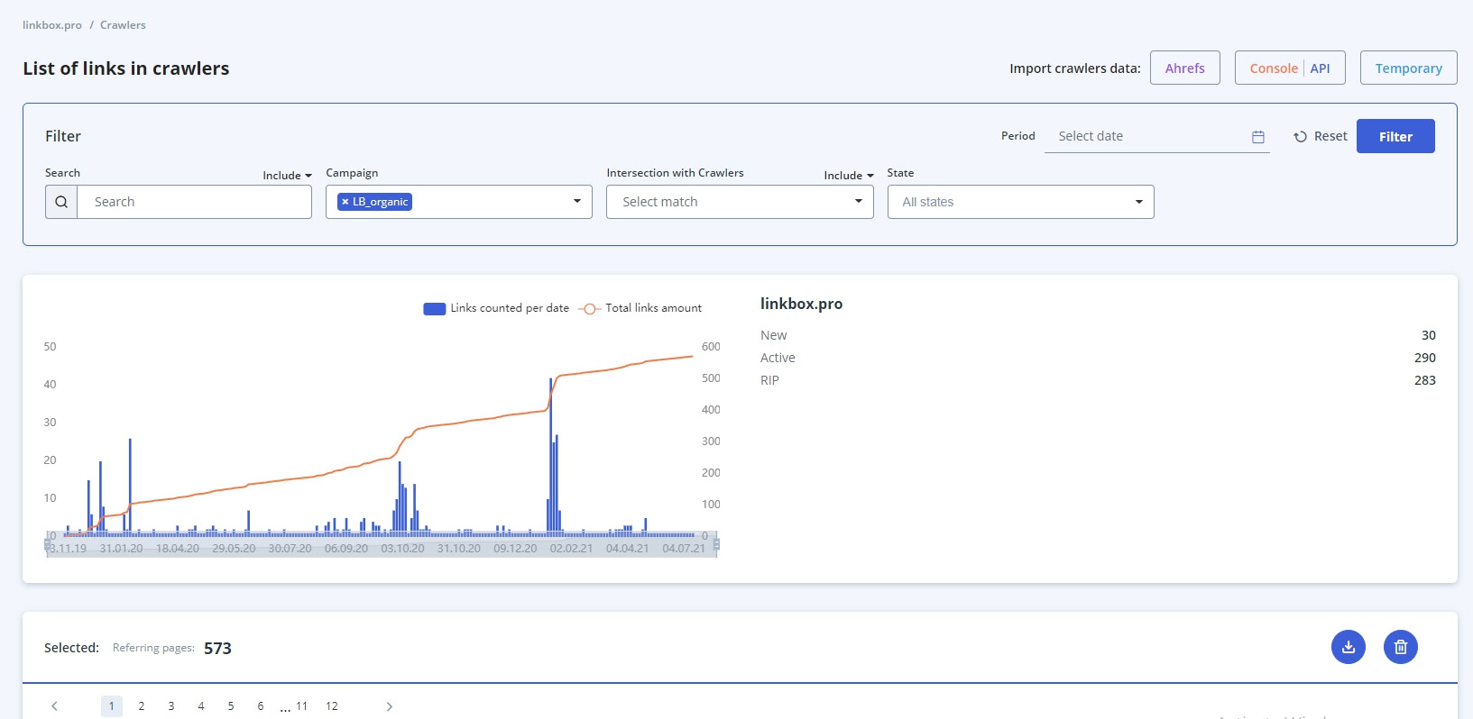Go to previous page arrow
This screenshot has width=1473, height=719.
(55, 706)
